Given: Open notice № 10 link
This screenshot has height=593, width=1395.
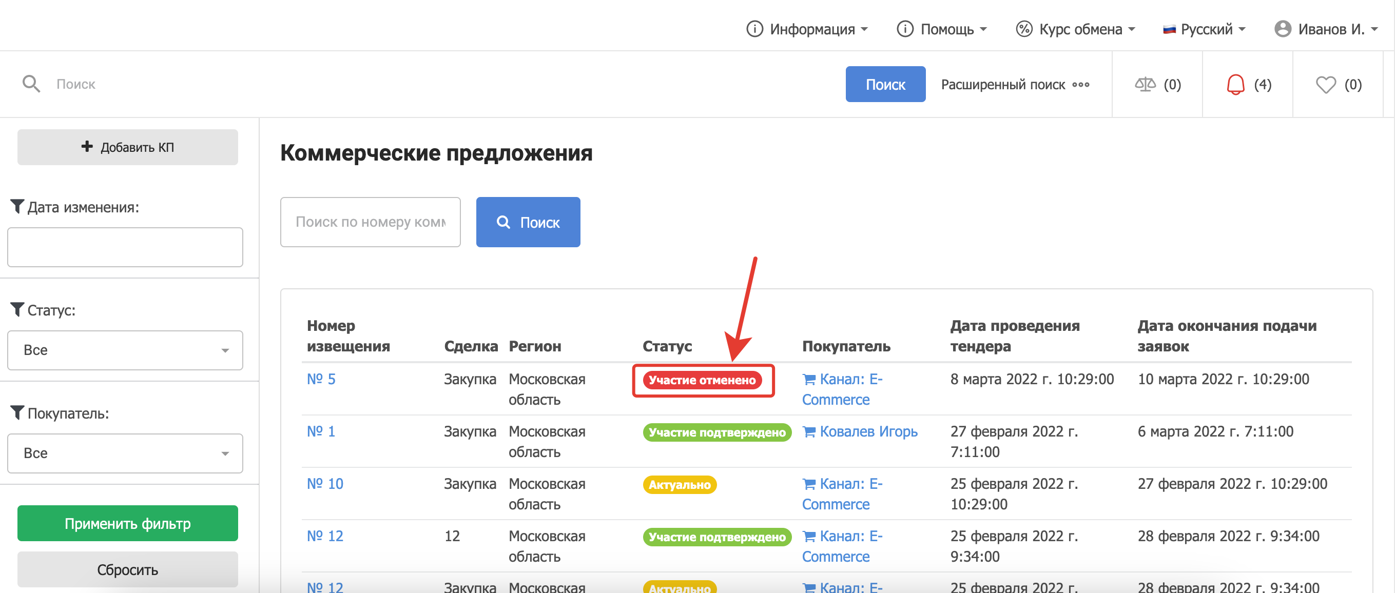Looking at the screenshot, I should coord(325,484).
